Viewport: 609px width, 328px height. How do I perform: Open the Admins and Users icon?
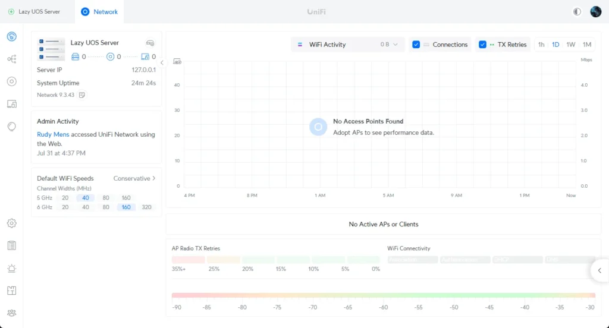point(11,313)
